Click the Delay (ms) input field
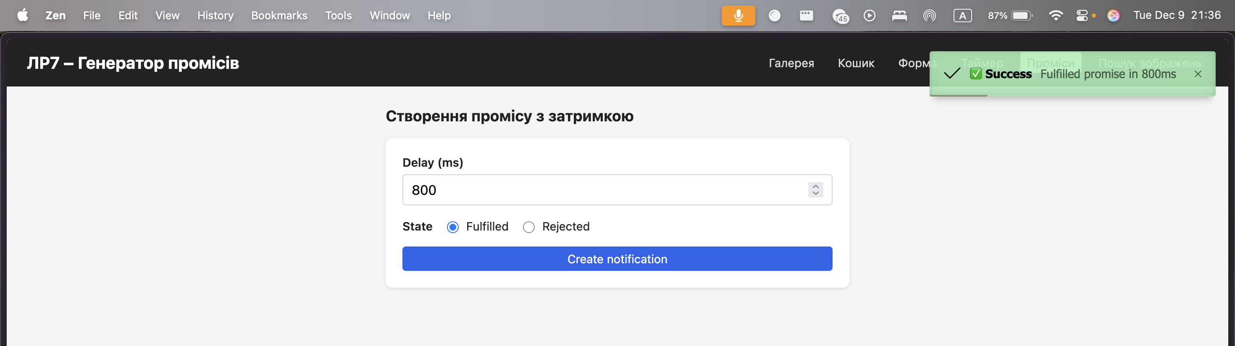The width and height of the screenshot is (1235, 346). coord(617,190)
